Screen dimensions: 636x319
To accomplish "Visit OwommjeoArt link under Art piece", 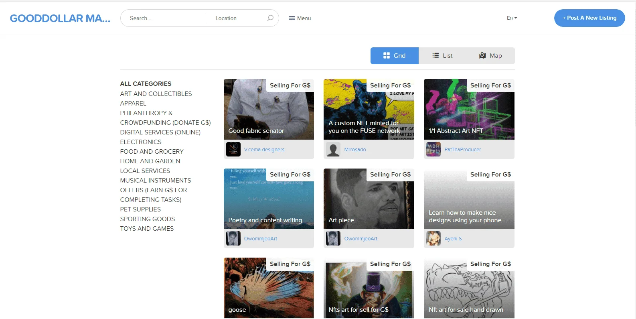I will [x=361, y=239].
